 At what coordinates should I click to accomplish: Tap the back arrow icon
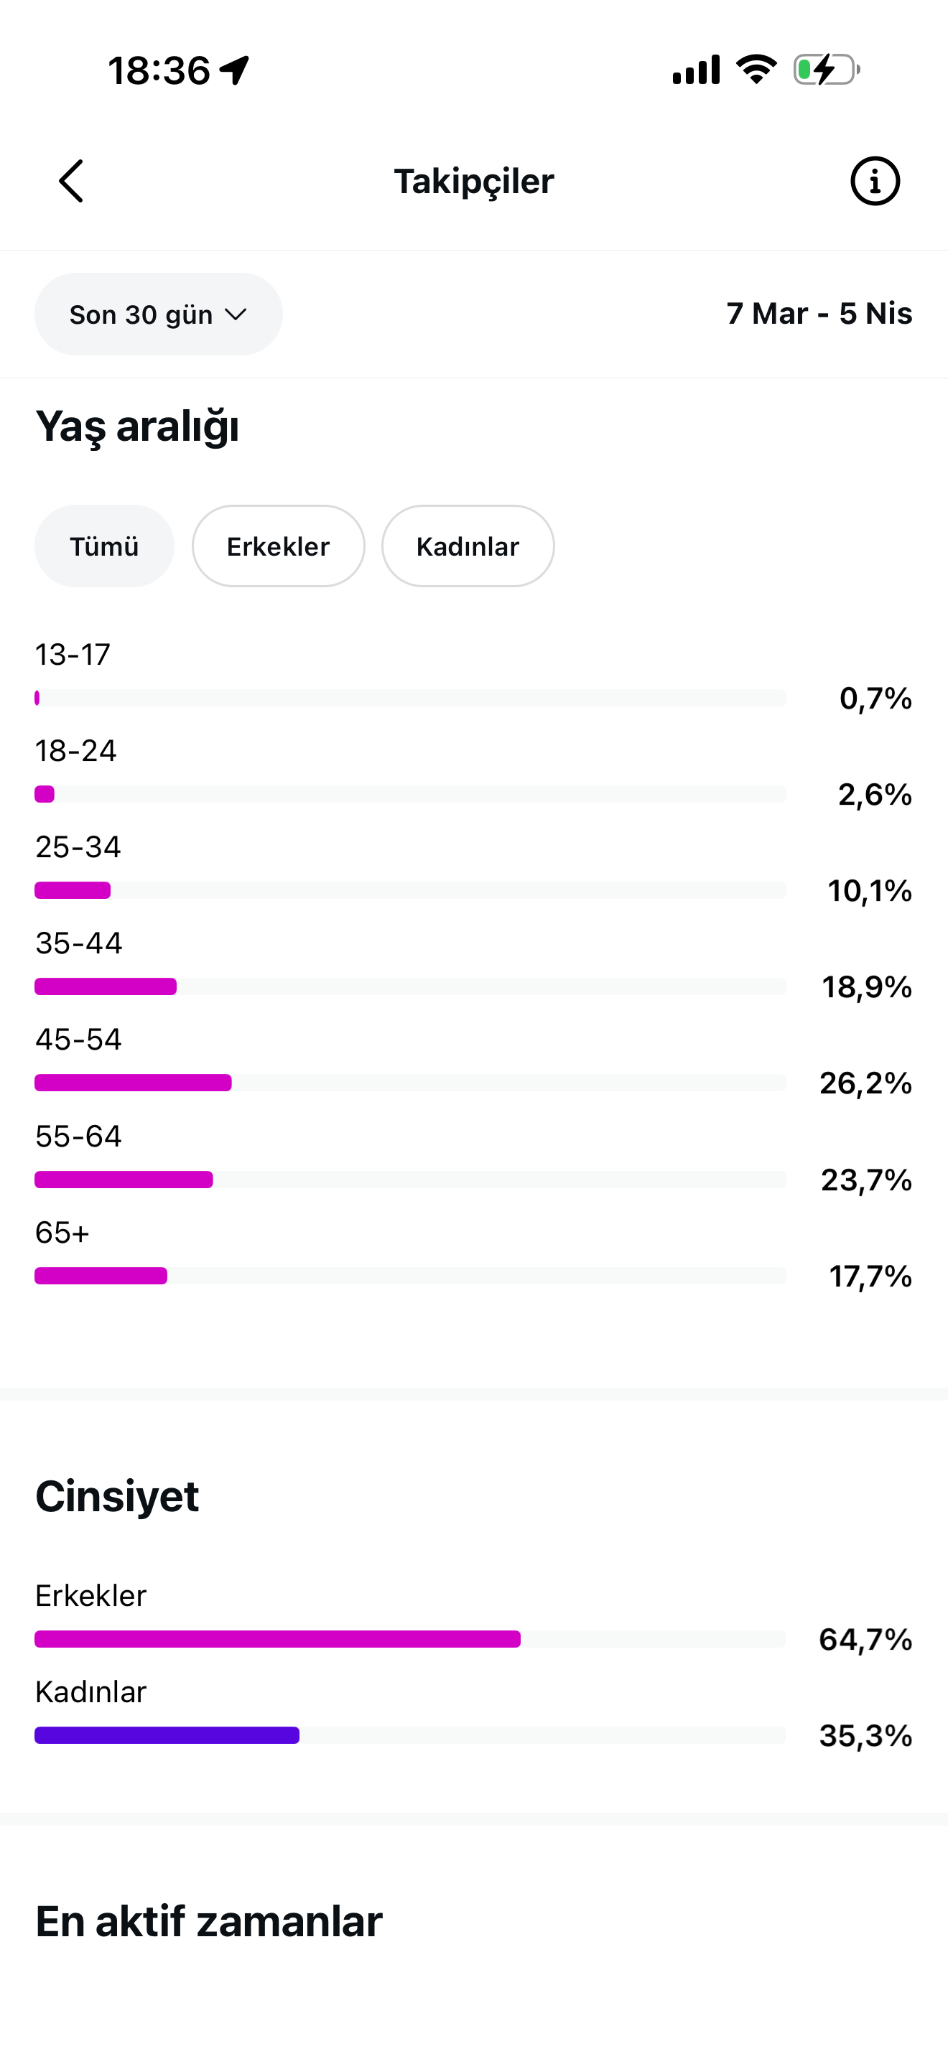[71, 181]
